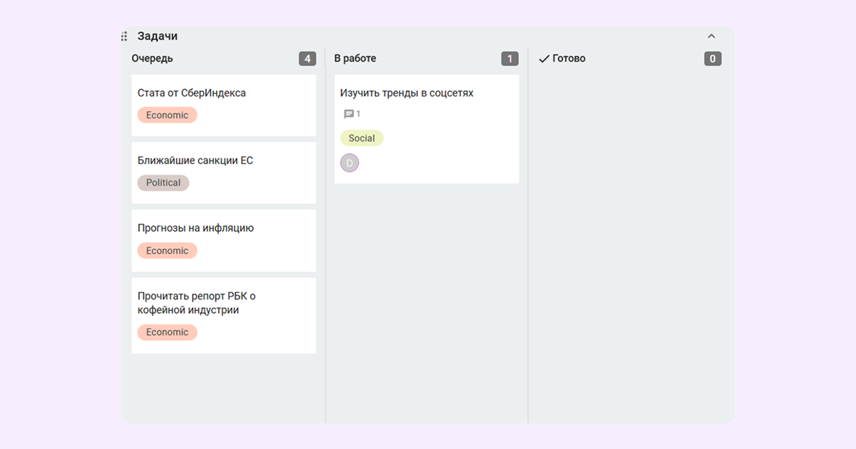Click the Очередь count badge showing 4
The image size is (856, 449).
[x=307, y=58]
